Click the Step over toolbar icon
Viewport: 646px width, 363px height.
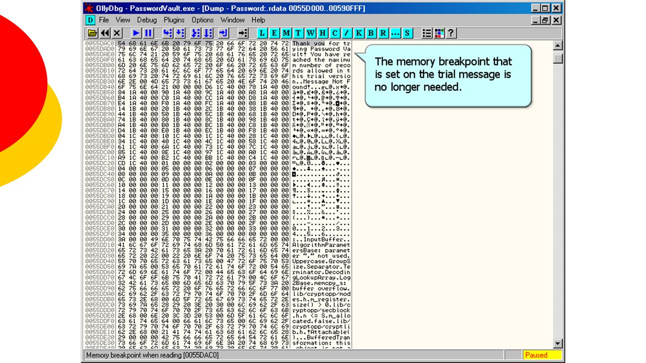[180, 33]
